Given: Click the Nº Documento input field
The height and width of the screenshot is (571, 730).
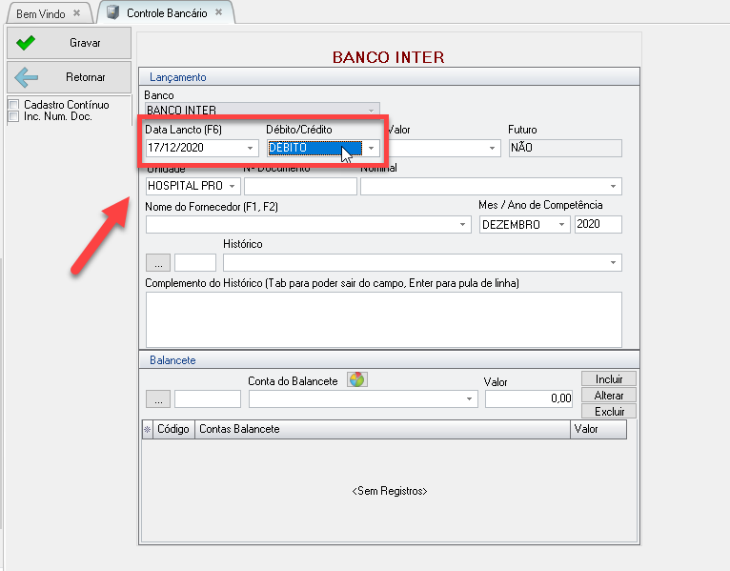Looking at the screenshot, I should [300, 186].
